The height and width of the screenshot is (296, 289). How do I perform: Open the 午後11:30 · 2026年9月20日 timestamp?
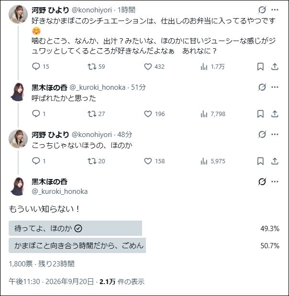[51, 282]
